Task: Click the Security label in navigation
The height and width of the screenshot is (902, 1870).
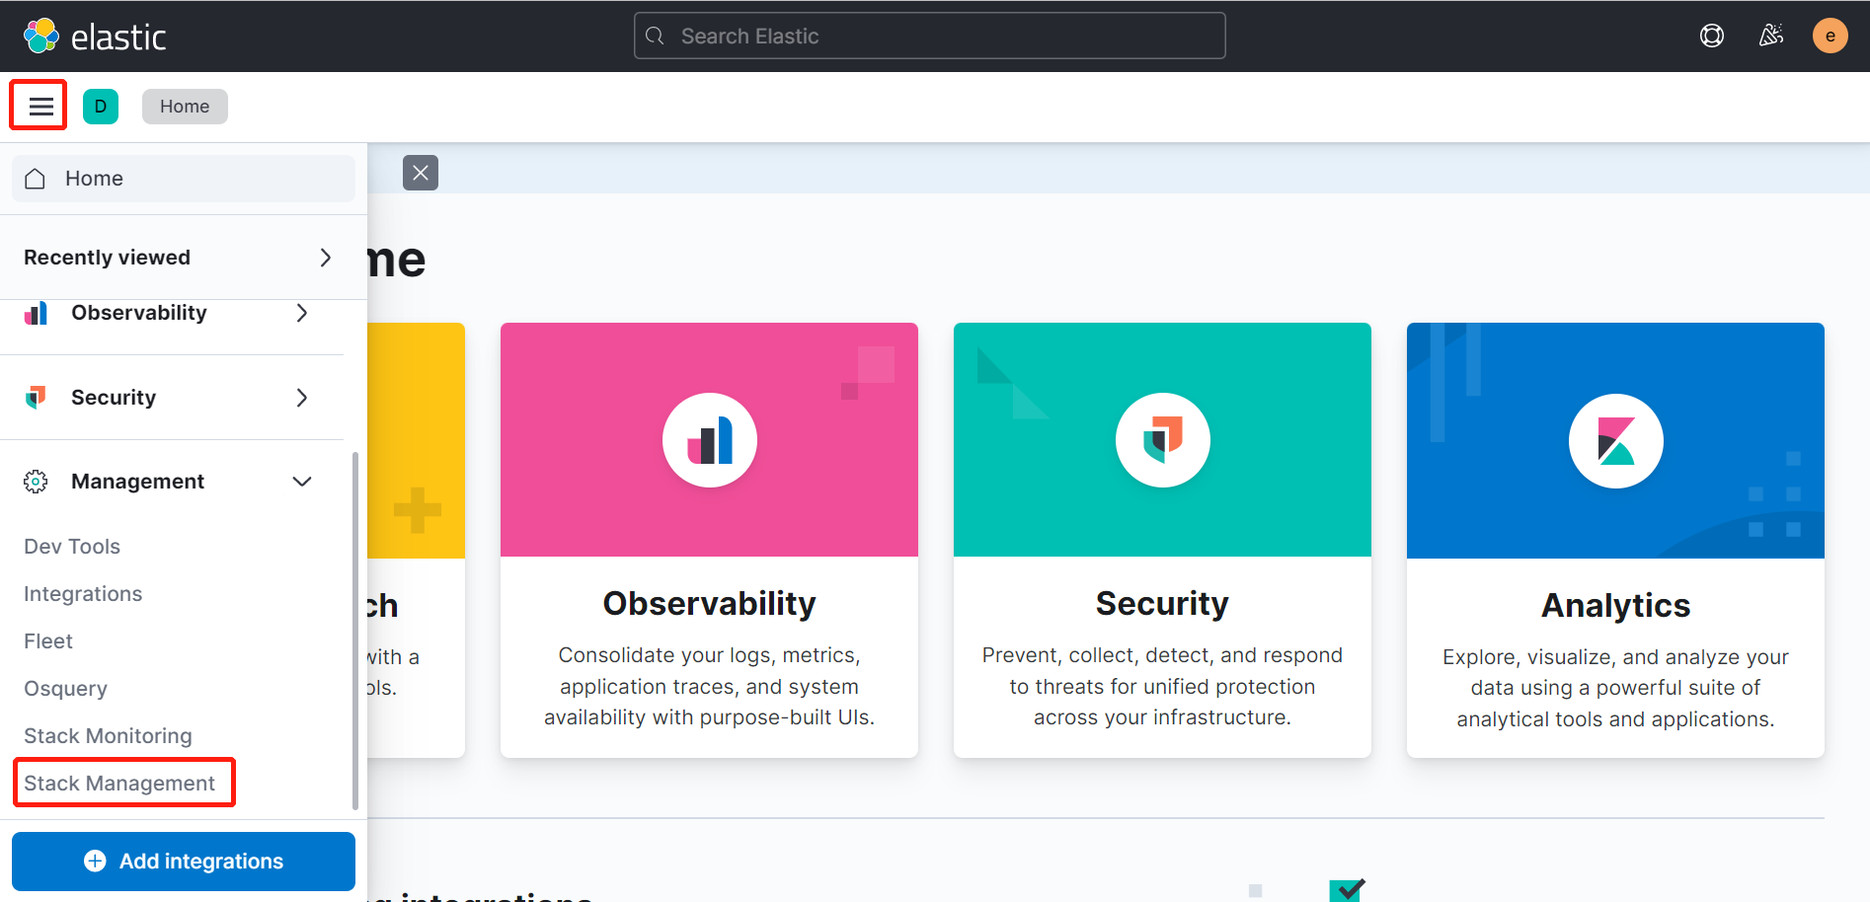Action: 114,398
